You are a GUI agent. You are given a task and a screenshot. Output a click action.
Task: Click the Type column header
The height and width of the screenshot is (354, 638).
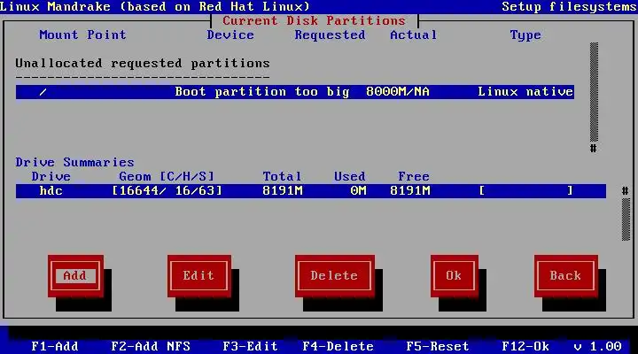coord(525,35)
